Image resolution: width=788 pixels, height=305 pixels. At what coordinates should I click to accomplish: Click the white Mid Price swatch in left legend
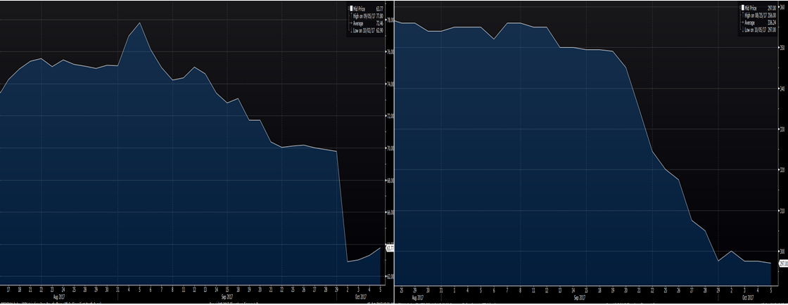[x=352, y=9]
